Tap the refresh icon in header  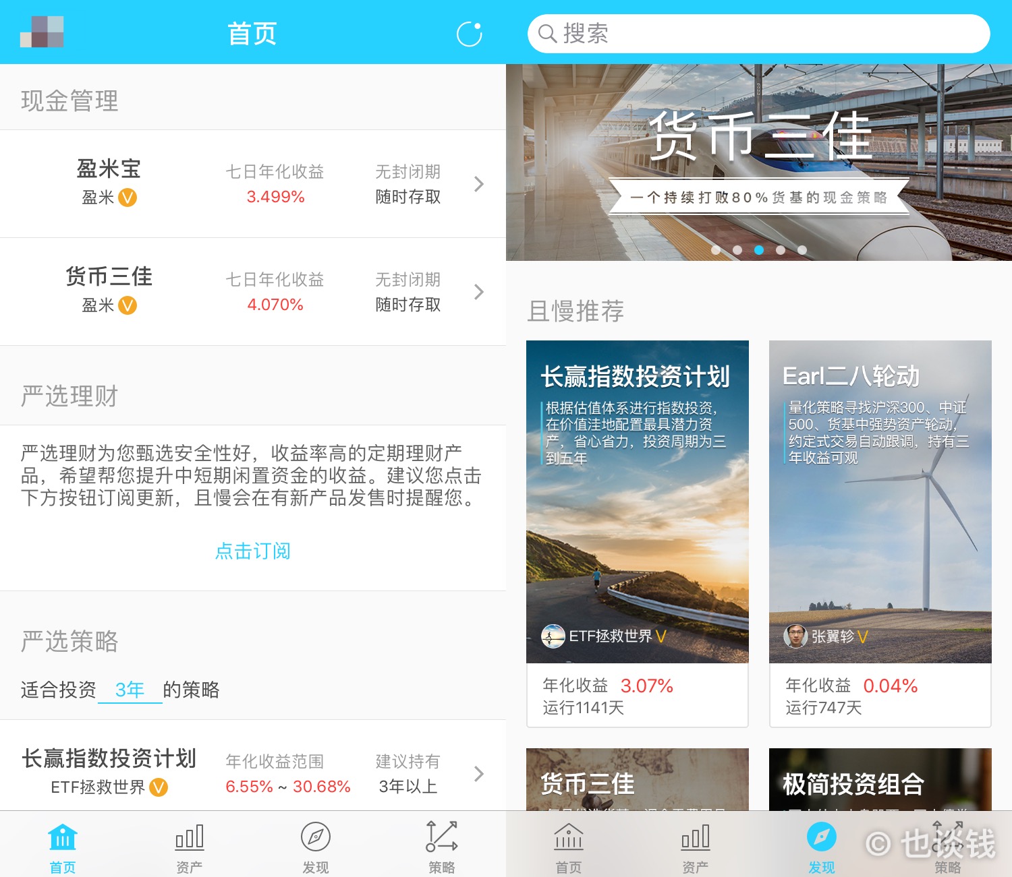[x=470, y=34]
